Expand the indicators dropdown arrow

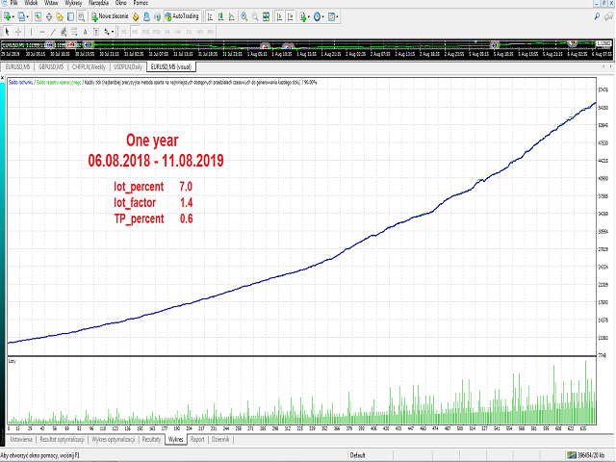(x=309, y=17)
